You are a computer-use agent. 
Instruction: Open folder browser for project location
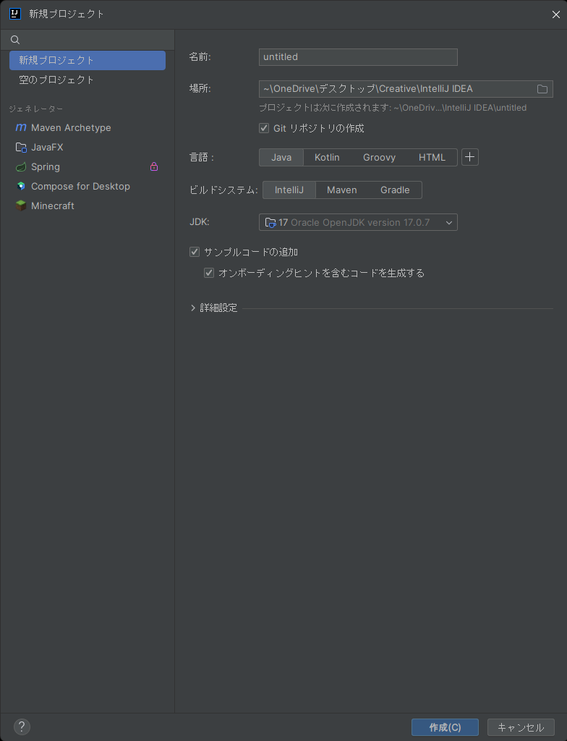[x=542, y=89]
